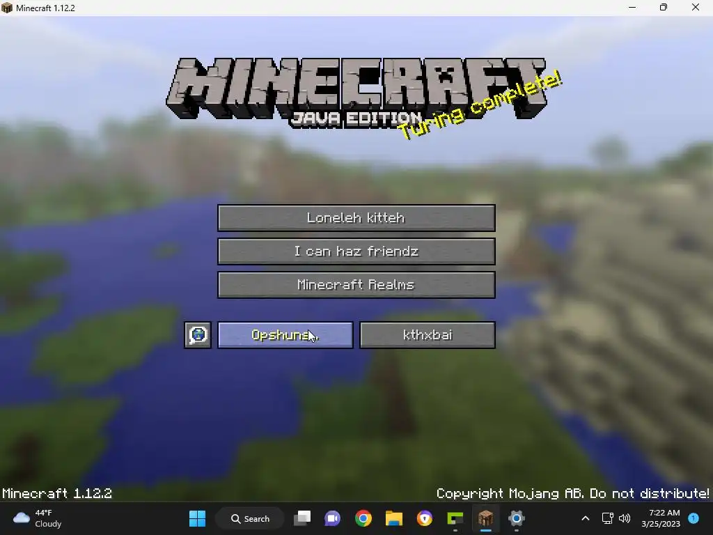
Task: Open the I can haz friendz multiplayer menu
Action: (356, 251)
